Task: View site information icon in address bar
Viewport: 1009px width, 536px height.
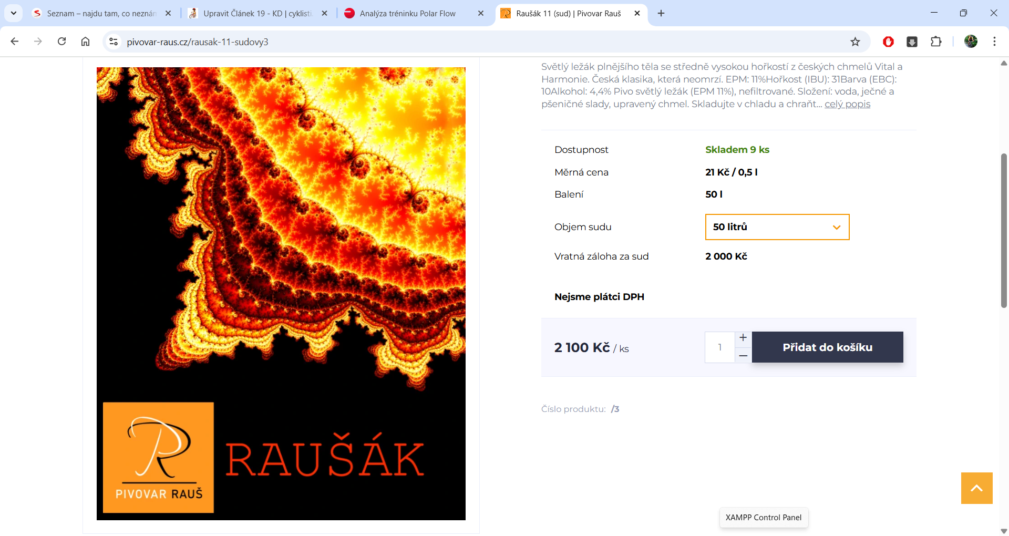Action: pyautogui.click(x=114, y=42)
